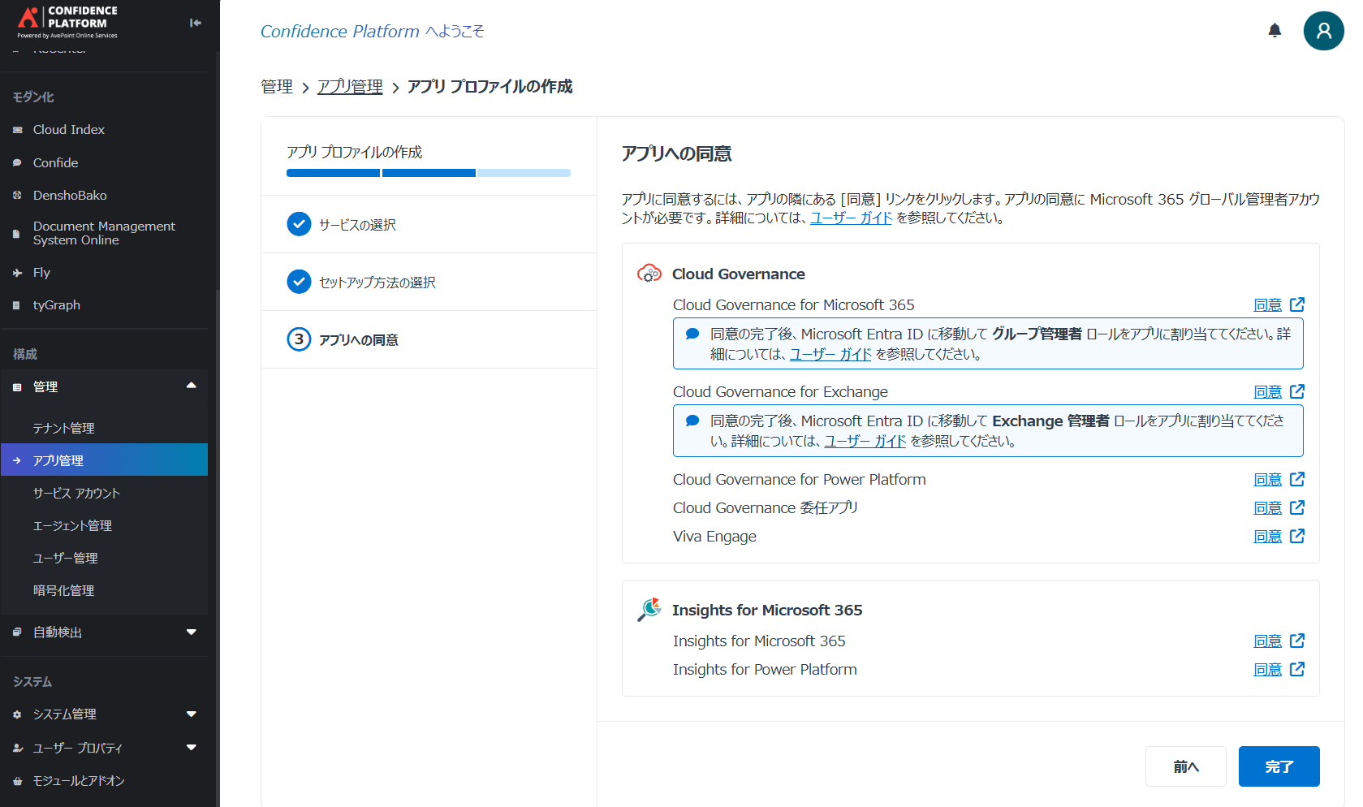Click 同意 link for Viva Engage
Viewport: 1363px width, 807px height.
point(1267,536)
